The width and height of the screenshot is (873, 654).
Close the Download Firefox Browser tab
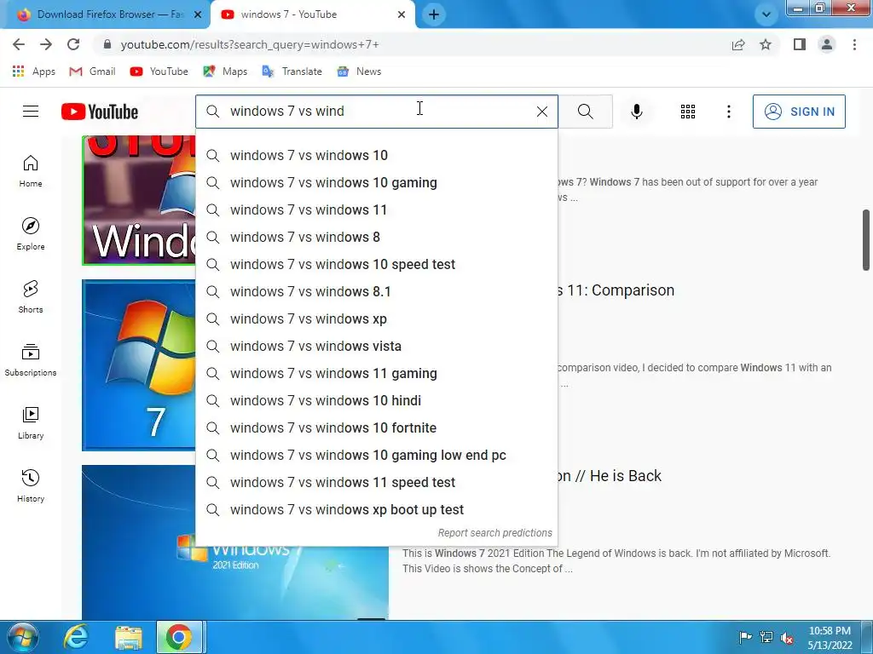pyautogui.click(x=197, y=14)
